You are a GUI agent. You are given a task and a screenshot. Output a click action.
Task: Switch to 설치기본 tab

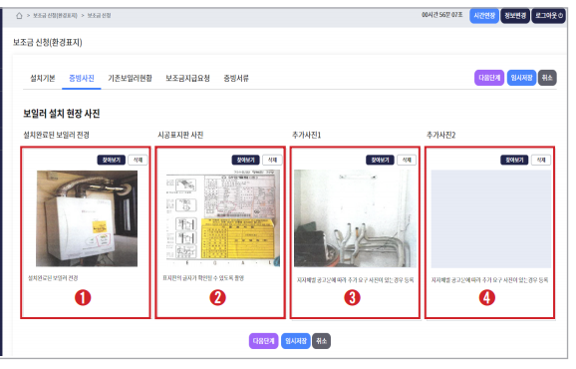[x=42, y=78]
